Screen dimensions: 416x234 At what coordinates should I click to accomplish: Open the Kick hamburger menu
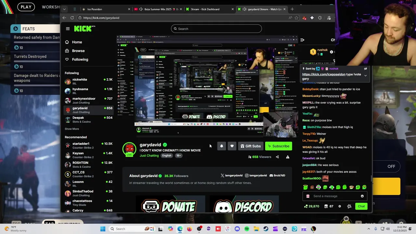coord(68,29)
